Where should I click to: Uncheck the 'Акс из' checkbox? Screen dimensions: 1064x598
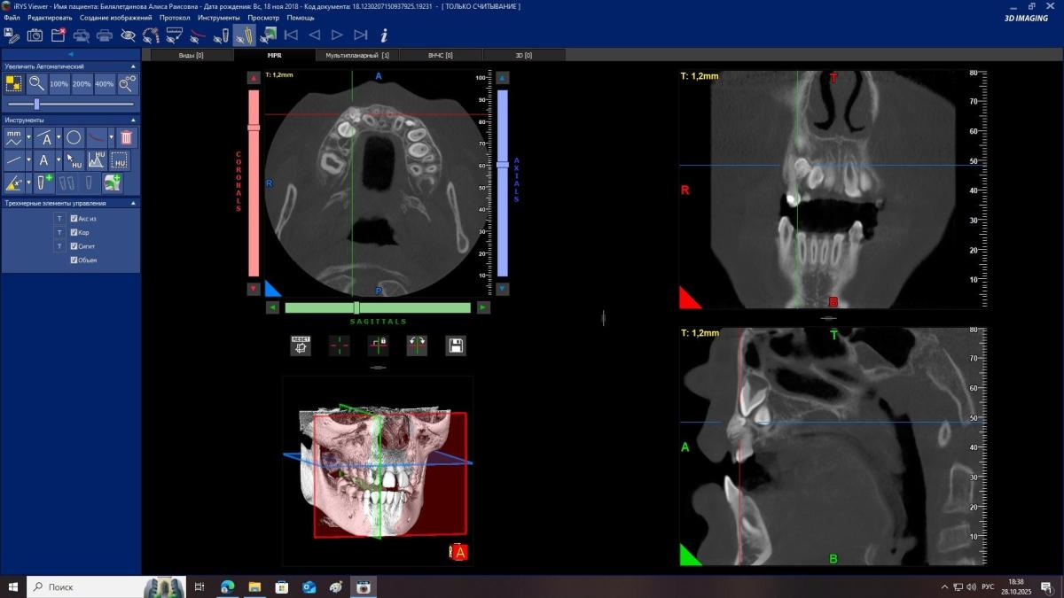[x=74, y=219]
